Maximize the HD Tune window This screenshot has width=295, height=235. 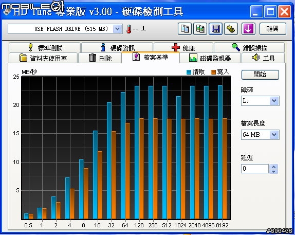[270, 12]
